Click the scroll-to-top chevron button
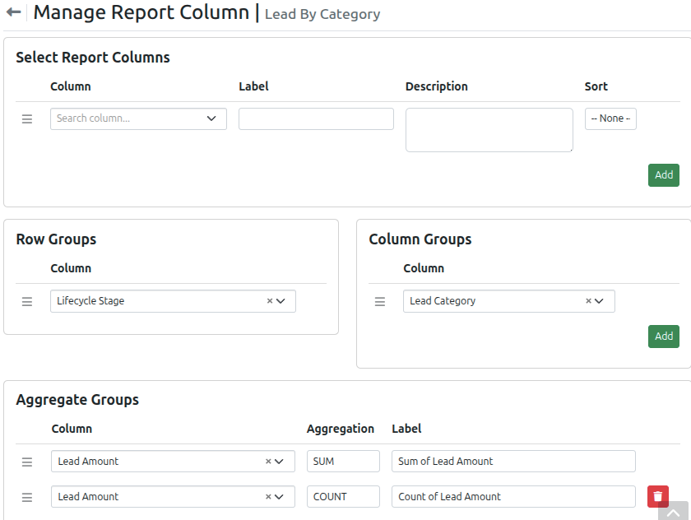Image resolution: width=691 pixels, height=520 pixels. pyautogui.click(x=674, y=511)
